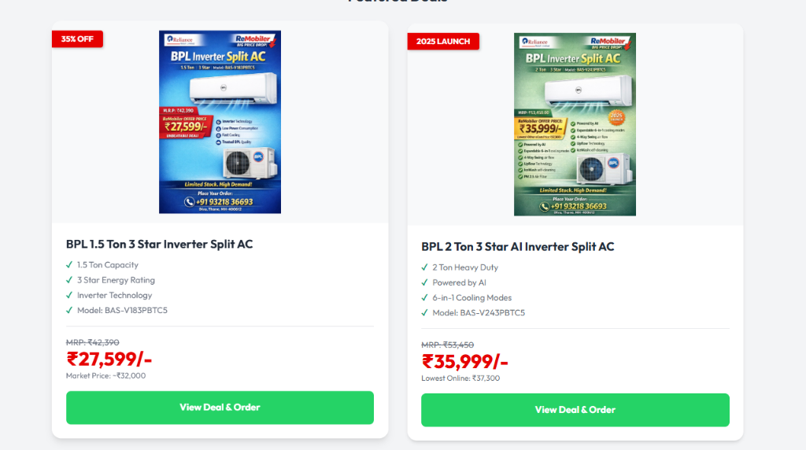Image resolution: width=806 pixels, height=450 pixels.
Task: Click the struck-through MRP ₹42,390 text
Action: pyautogui.click(x=93, y=342)
